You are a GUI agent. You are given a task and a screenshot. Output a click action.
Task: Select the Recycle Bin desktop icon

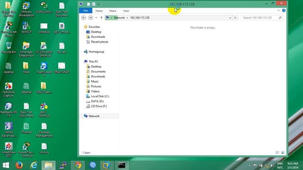coord(9,48)
